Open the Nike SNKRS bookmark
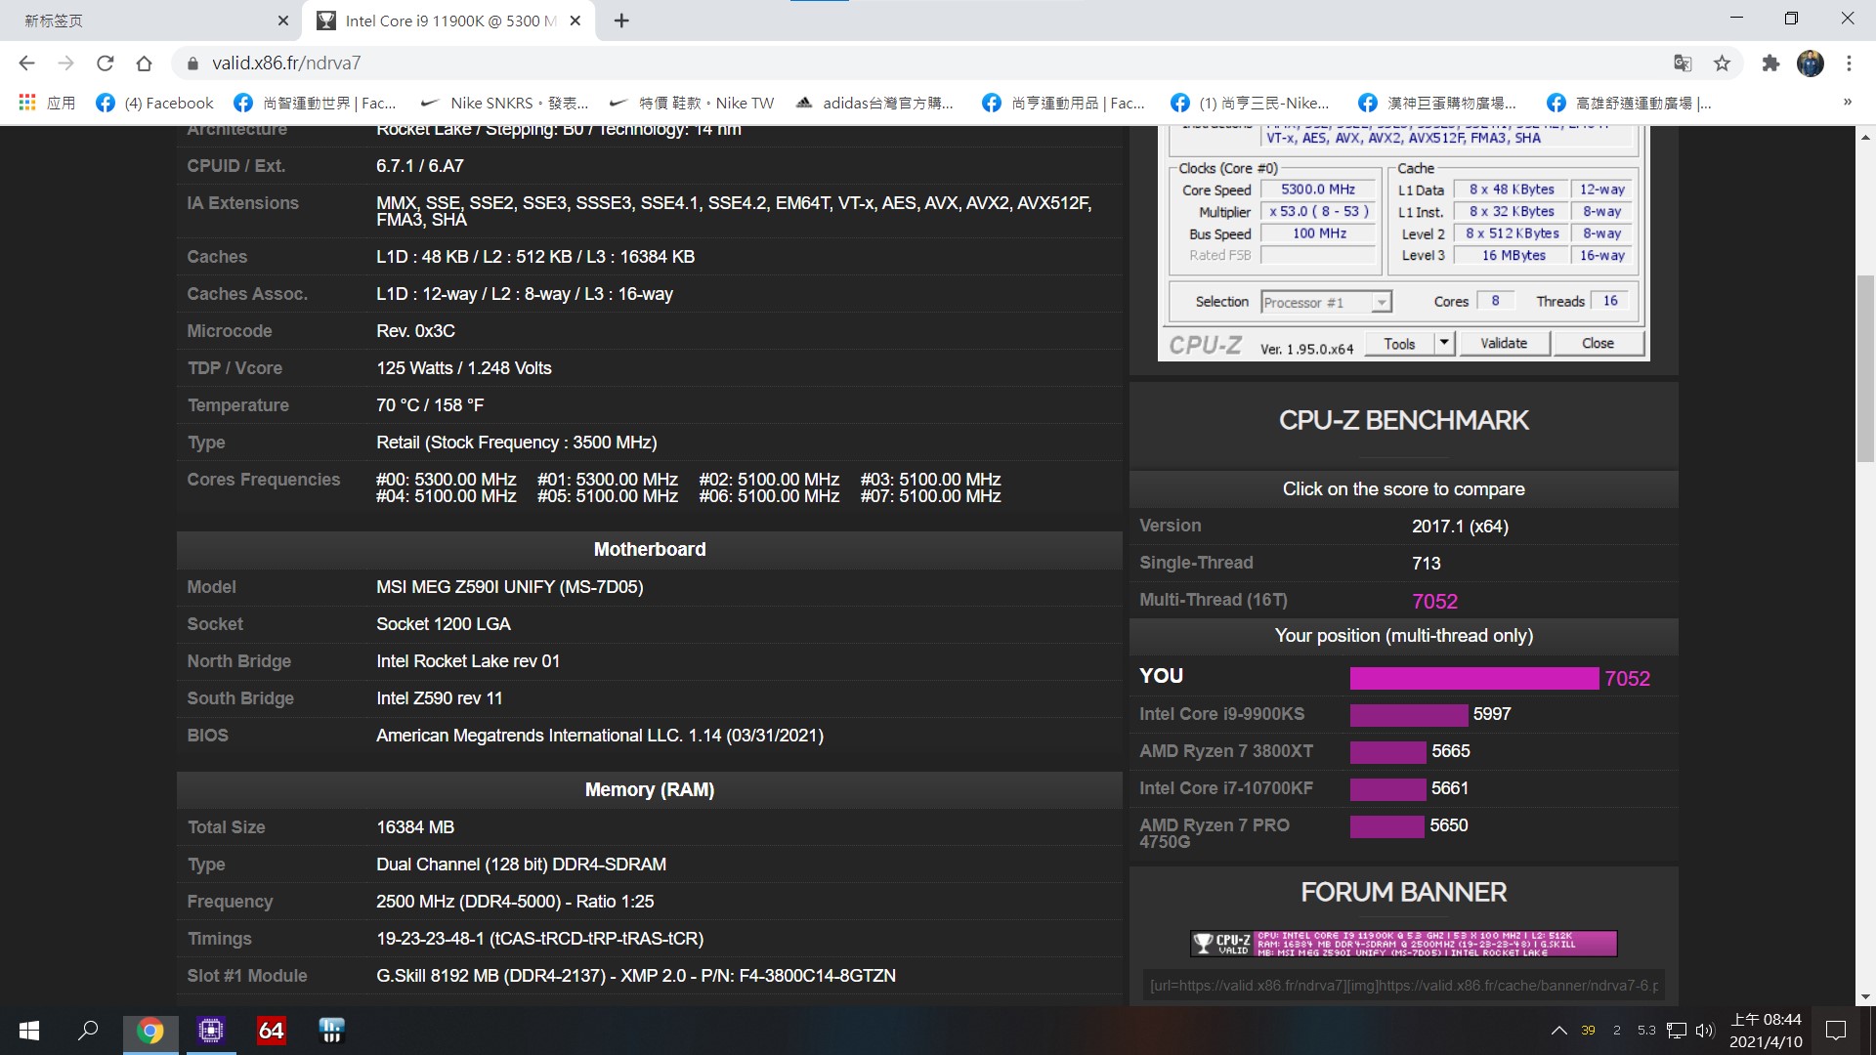The height and width of the screenshot is (1055, 1876). click(x=504, y=103)
